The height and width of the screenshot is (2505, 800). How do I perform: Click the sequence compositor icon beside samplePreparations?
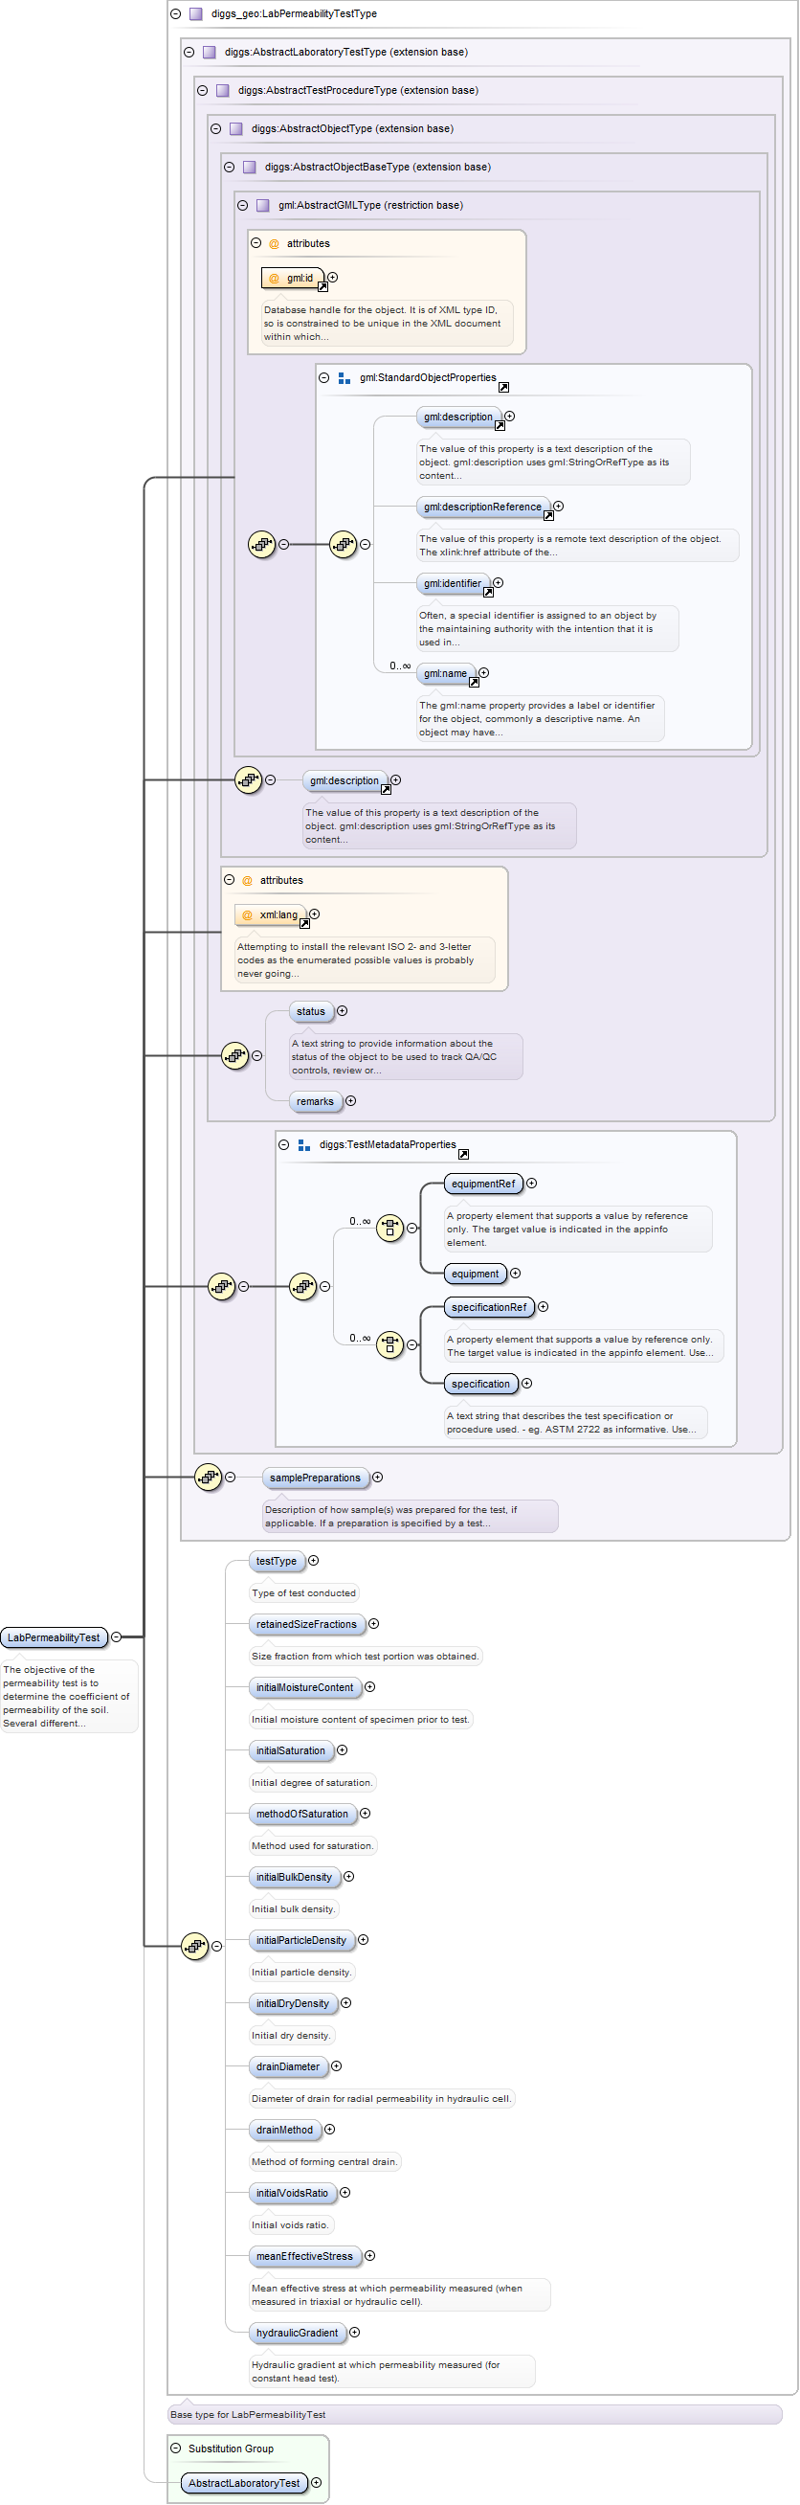coord(208,1478)
